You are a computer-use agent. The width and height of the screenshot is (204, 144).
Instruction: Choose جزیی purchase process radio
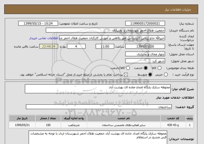click(x=166, y=75)
